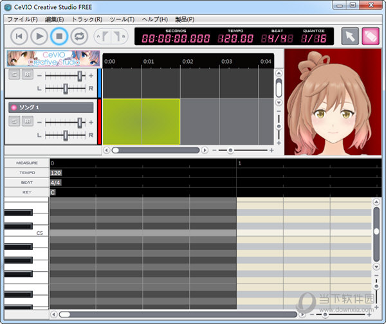Solo the ソング 1 track
This screenshot has width=386, height=324.
point(15,121)
